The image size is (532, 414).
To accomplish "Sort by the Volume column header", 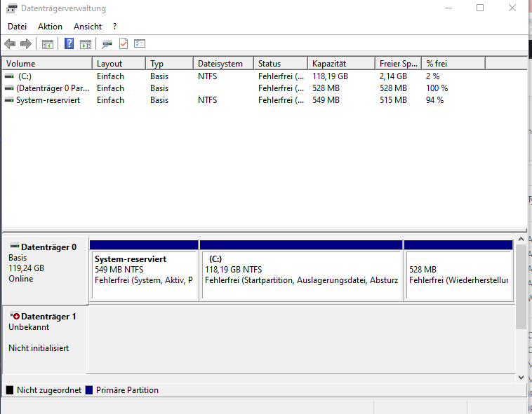I will click(47, 64).
